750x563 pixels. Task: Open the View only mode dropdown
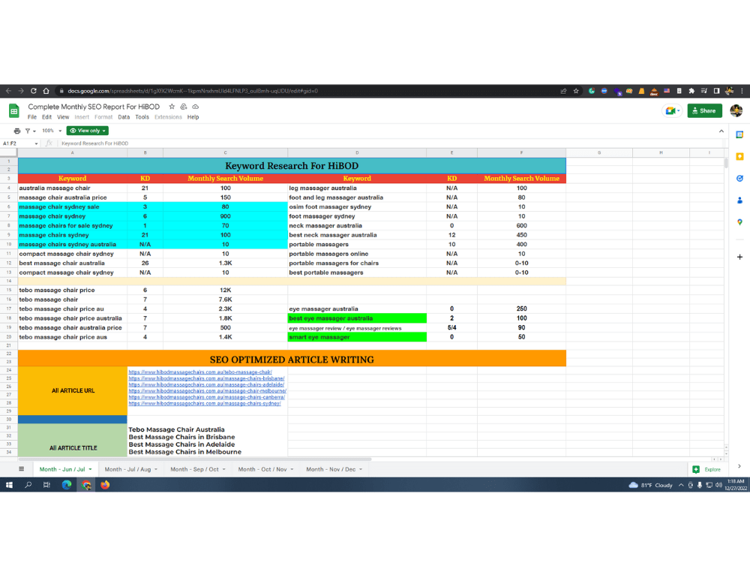(x=88, y=131)
